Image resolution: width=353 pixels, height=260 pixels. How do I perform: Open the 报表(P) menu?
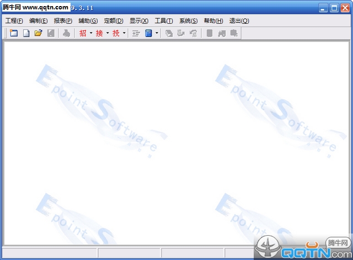63,21
